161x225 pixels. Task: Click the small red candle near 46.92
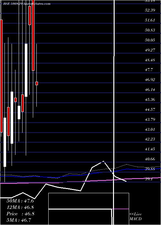click(x=37, y=83)
